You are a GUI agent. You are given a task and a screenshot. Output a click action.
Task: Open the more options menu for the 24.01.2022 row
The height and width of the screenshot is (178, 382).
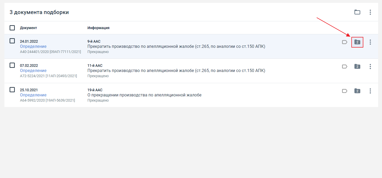370,42
